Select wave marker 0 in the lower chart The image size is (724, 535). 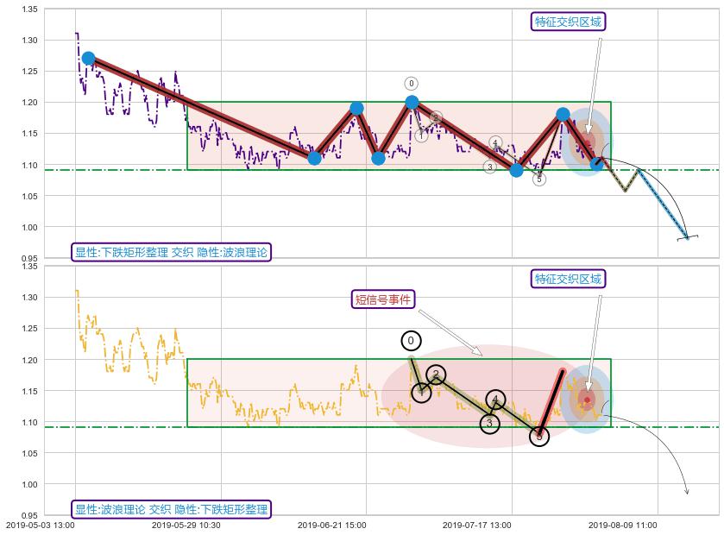(411, 341)
